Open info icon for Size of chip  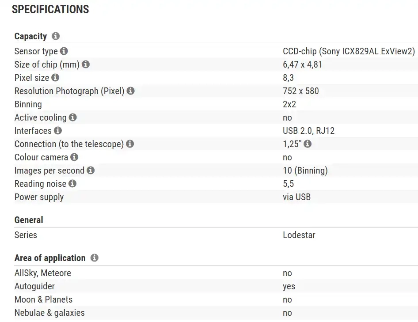[x=86, y=64]
